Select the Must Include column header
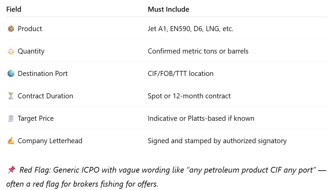The height and width of the screenshot is (190, 334). point(169,9)
